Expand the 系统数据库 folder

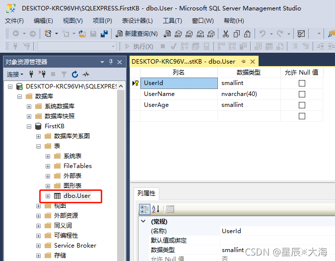[29, 106]
